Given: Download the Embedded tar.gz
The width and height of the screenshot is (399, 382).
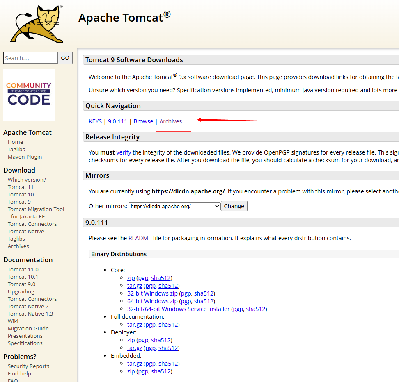Looking at the screenshot, I should coord(135,364).
